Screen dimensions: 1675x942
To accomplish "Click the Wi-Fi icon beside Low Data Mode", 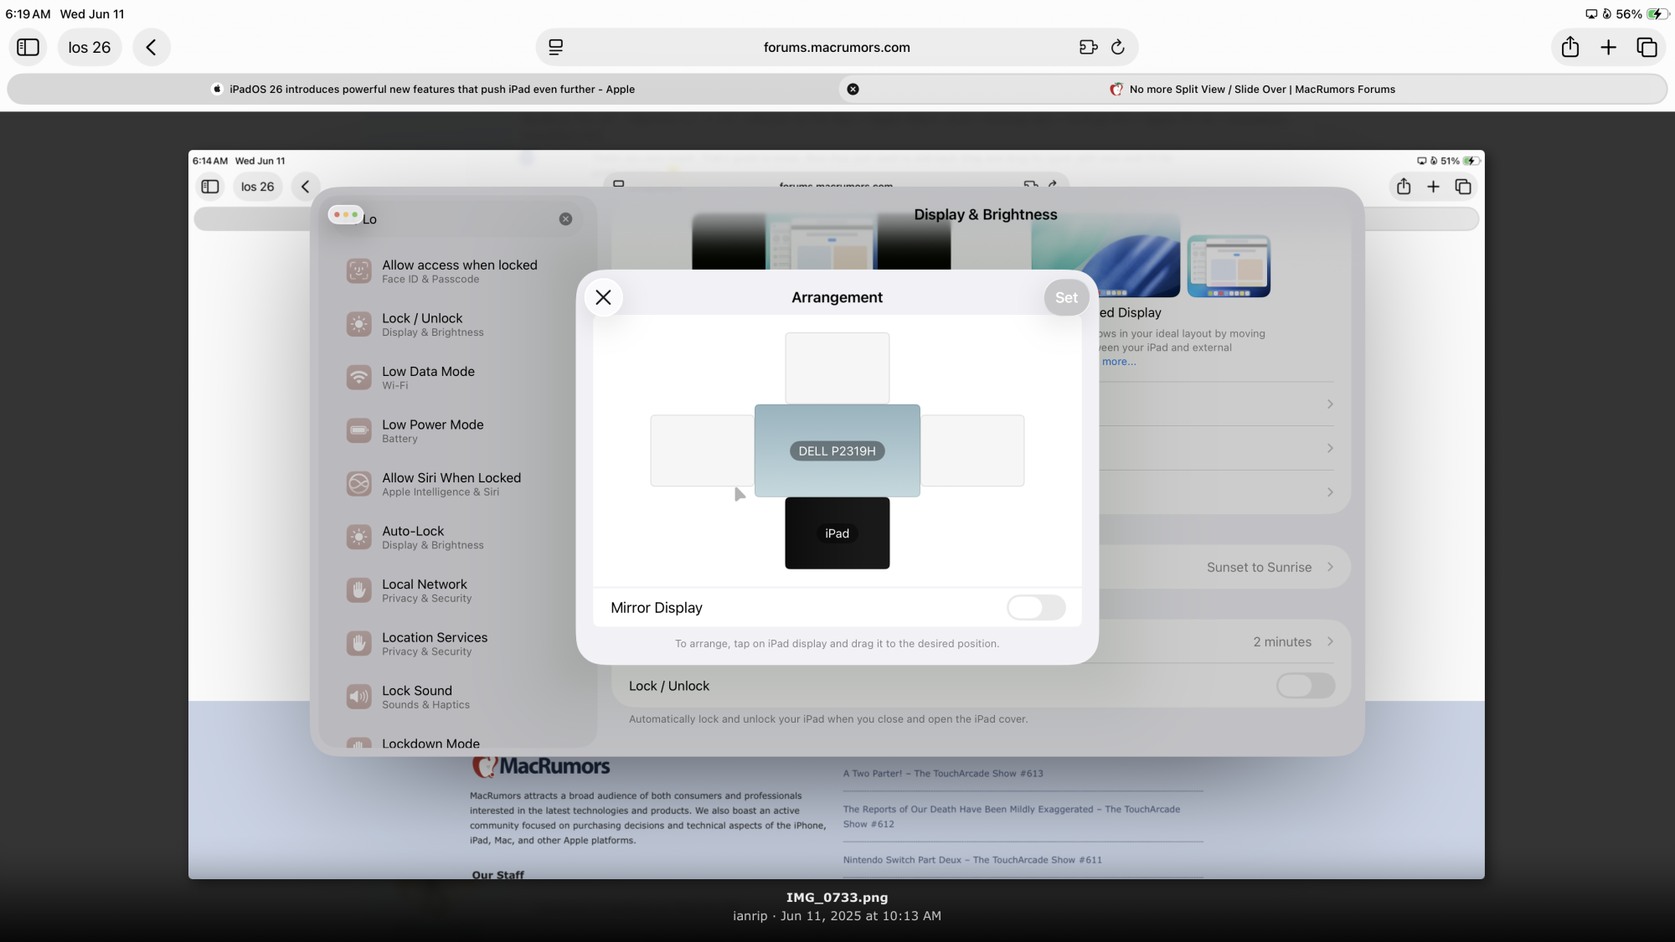I will click(359, 378).
